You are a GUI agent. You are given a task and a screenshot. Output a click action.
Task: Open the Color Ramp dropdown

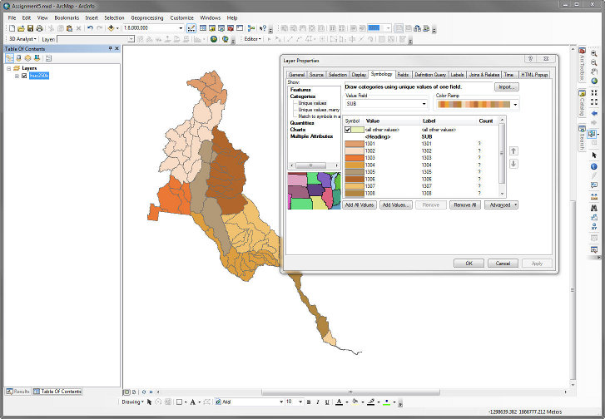click(515, 105)
